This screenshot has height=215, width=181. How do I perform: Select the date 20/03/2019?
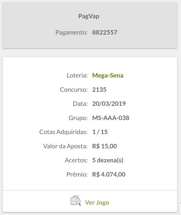point(109,104)
